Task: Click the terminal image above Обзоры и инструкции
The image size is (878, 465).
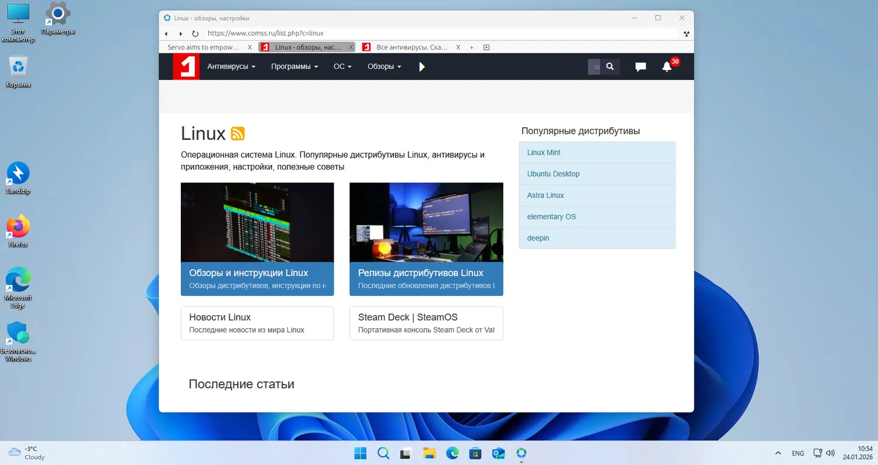Action: click(x=257, y=222)
